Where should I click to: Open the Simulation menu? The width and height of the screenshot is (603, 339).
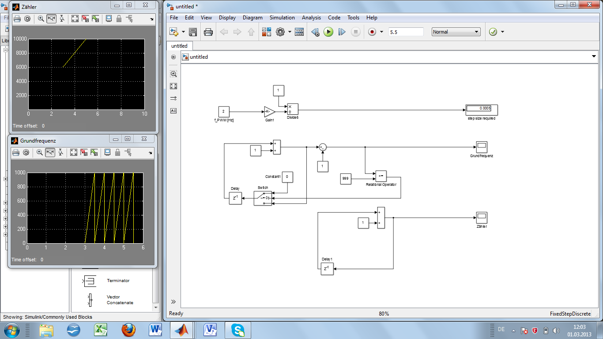[x=282, y=18]
